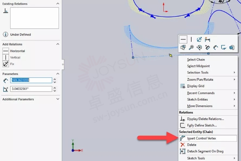The height and width of the screenshot is (161, 241).
Task: Click Detach Segment On Drag icon
Action: [183, 151]
